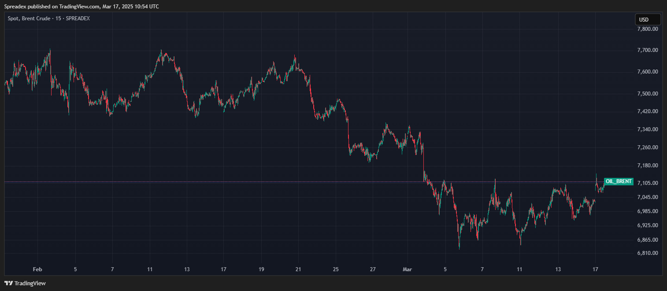667x291 pixels.
Task: Select the chart title 'Spot, Brent Crude · 15 · SPREADEX'
Action: pyautogui.click(x=49, y=18)
